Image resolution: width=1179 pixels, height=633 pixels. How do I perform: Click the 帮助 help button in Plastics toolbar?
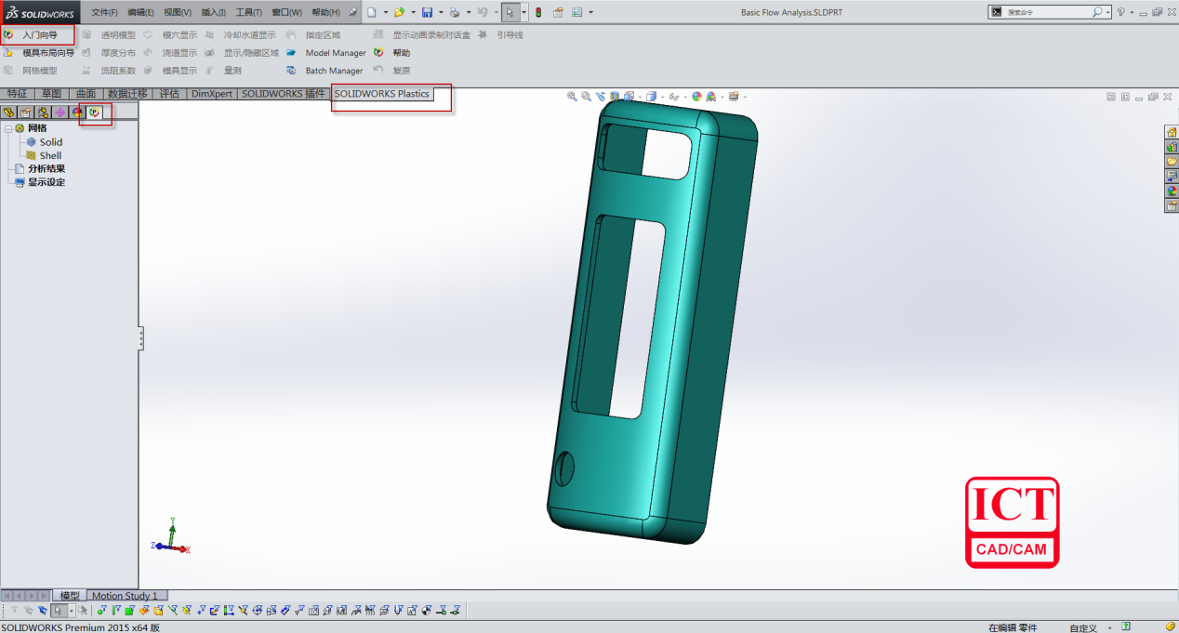pos(401,53)
